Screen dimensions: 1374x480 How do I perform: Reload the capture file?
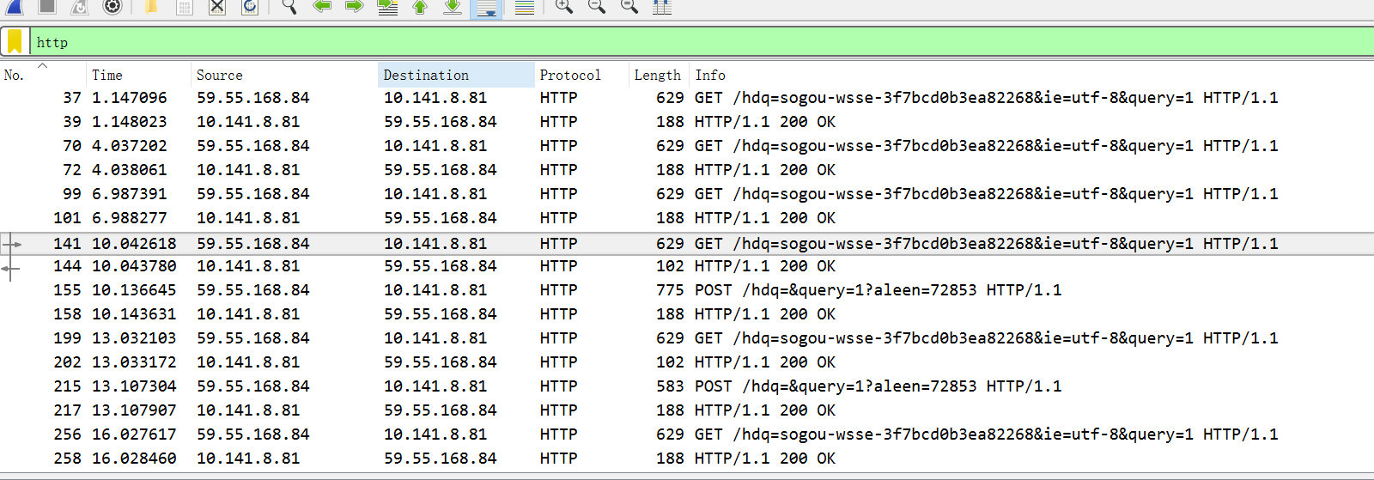tap(250, 7)
